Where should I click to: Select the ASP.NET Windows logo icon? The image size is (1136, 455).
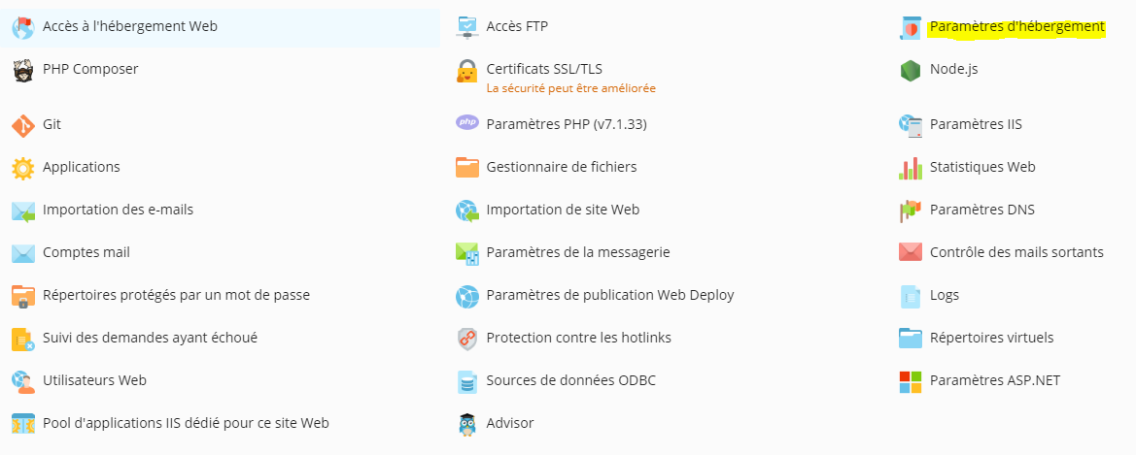coord(910,381)
